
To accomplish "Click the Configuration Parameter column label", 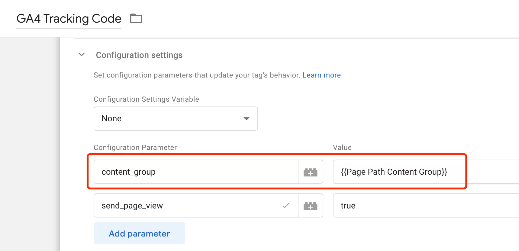I will click(x=135, y=148).
